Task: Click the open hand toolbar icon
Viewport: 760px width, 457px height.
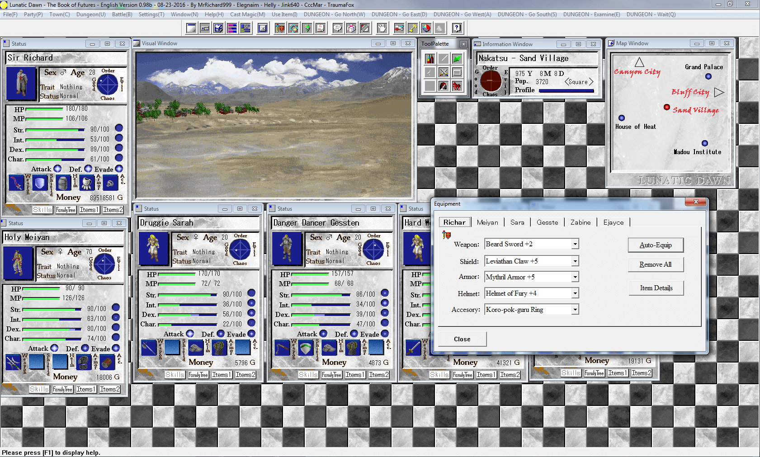Action: [382, 28]
